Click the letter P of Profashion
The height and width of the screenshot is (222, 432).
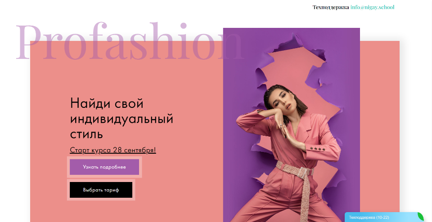[x=28, y=42]
